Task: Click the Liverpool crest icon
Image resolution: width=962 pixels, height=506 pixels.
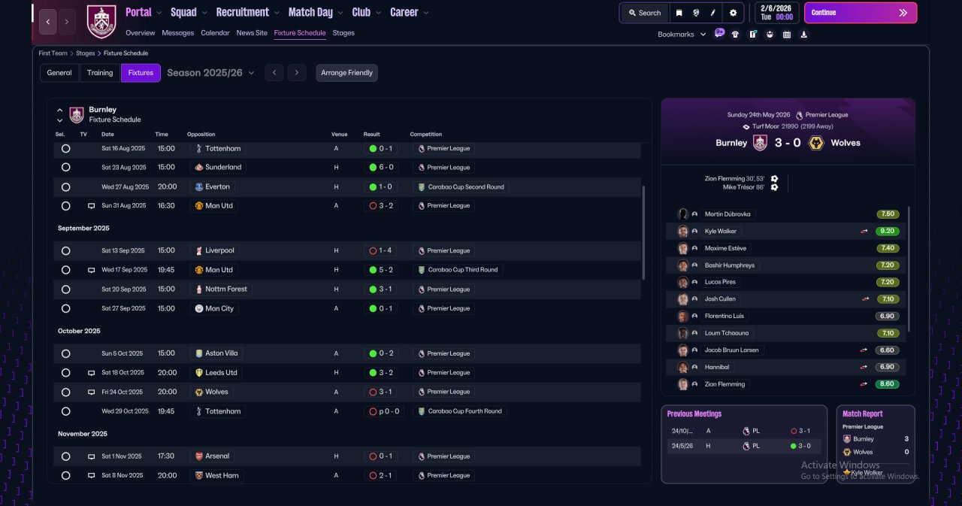Action: [198, 250]
